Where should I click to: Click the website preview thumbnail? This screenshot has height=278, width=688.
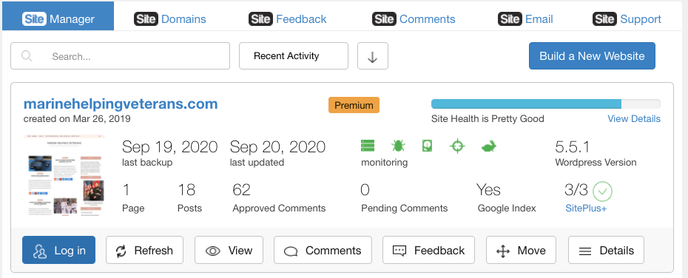(x=64, y=175)
